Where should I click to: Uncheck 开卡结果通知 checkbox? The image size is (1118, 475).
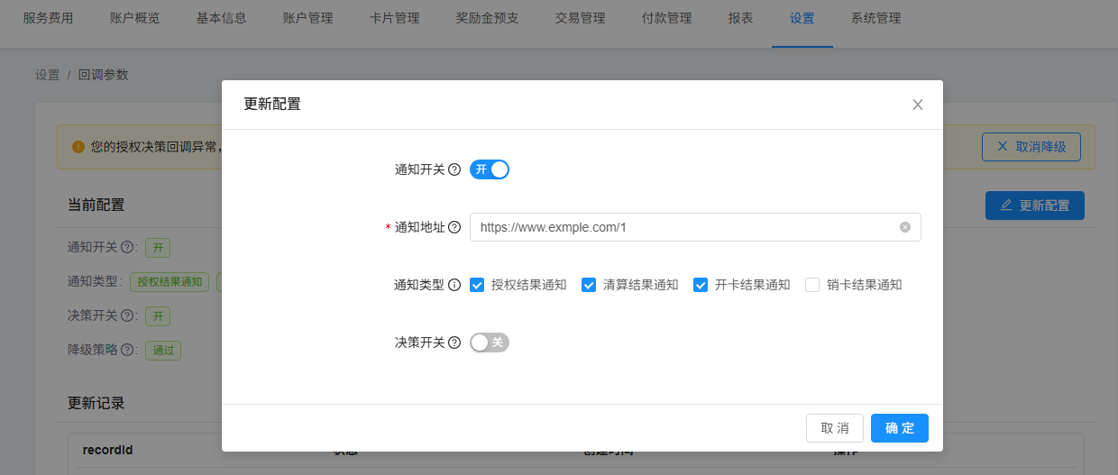coord(701,285)
